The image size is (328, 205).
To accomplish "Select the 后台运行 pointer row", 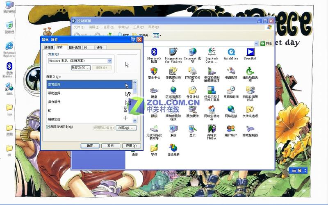I will tap(89, 102).
